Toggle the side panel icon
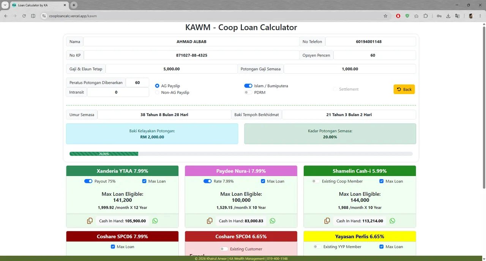The height and width of the screenshot is (261, 486). point(33,16)
